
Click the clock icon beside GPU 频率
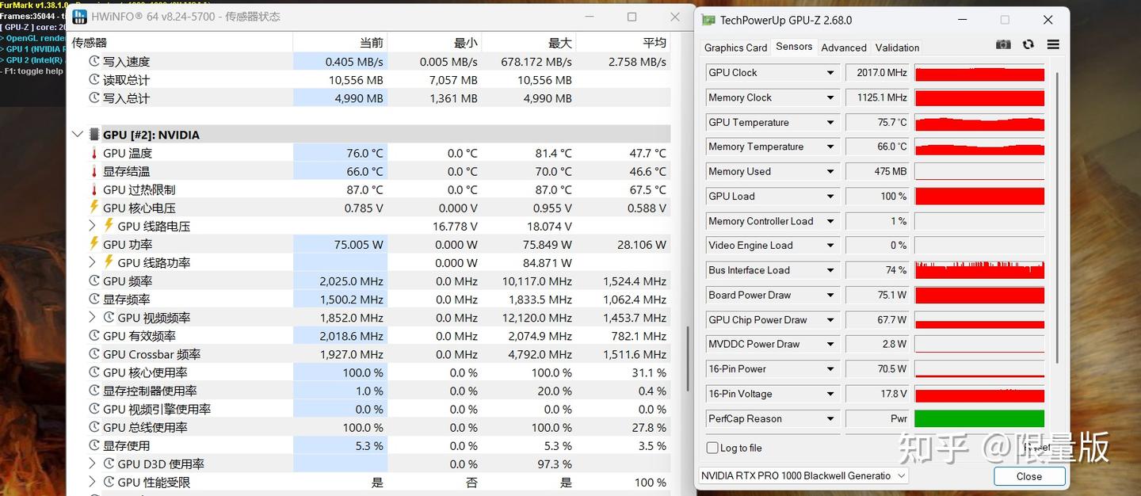point(94,281)
